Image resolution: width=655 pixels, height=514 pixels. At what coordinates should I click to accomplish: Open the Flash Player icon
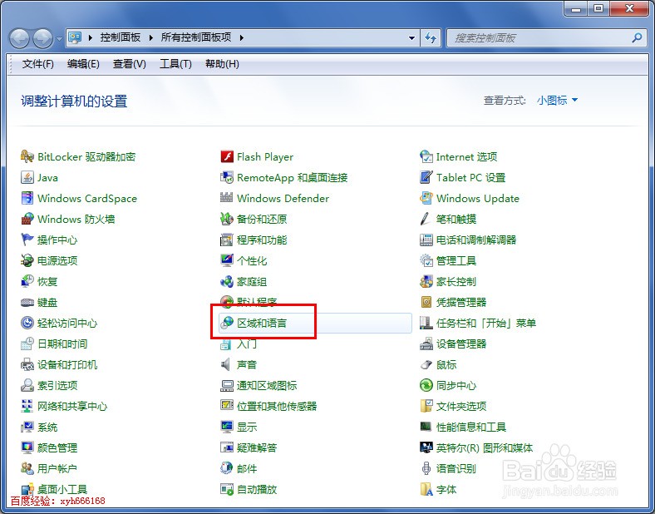click(x=227, y=156)
